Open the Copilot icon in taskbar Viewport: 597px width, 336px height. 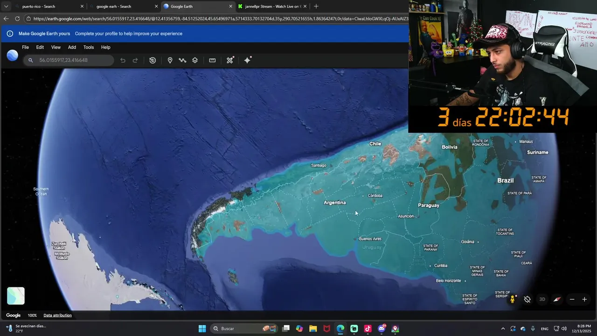click(299, 329)
